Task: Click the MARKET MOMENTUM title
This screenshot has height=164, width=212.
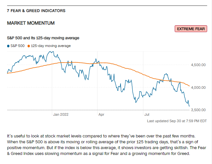Action: [x=31, y=23]
